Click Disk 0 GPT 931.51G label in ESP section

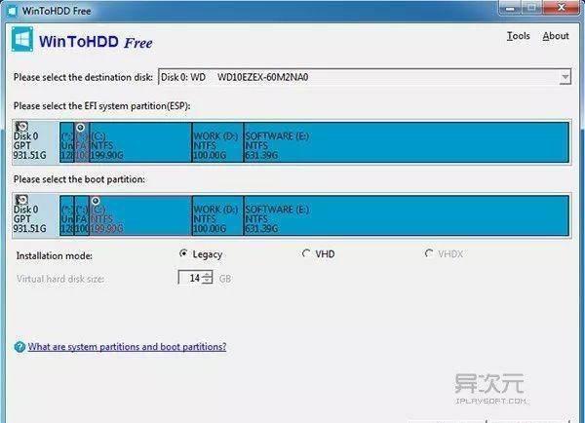click(30, 146)
